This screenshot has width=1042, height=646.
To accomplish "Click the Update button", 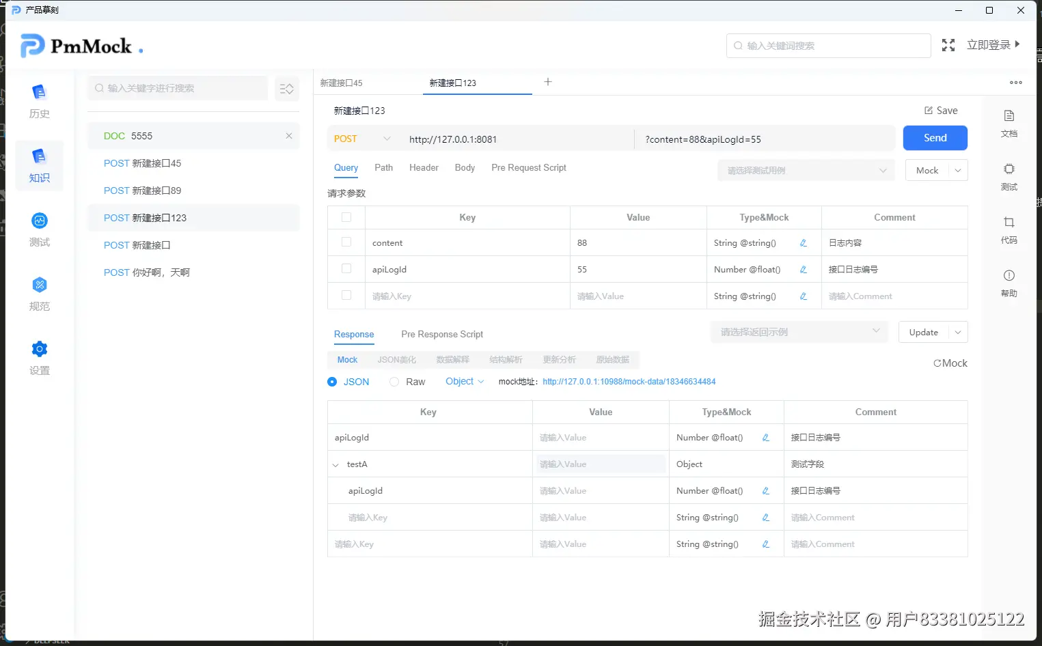I will click(924, 333).
